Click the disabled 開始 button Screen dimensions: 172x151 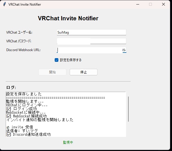[52, 72]
